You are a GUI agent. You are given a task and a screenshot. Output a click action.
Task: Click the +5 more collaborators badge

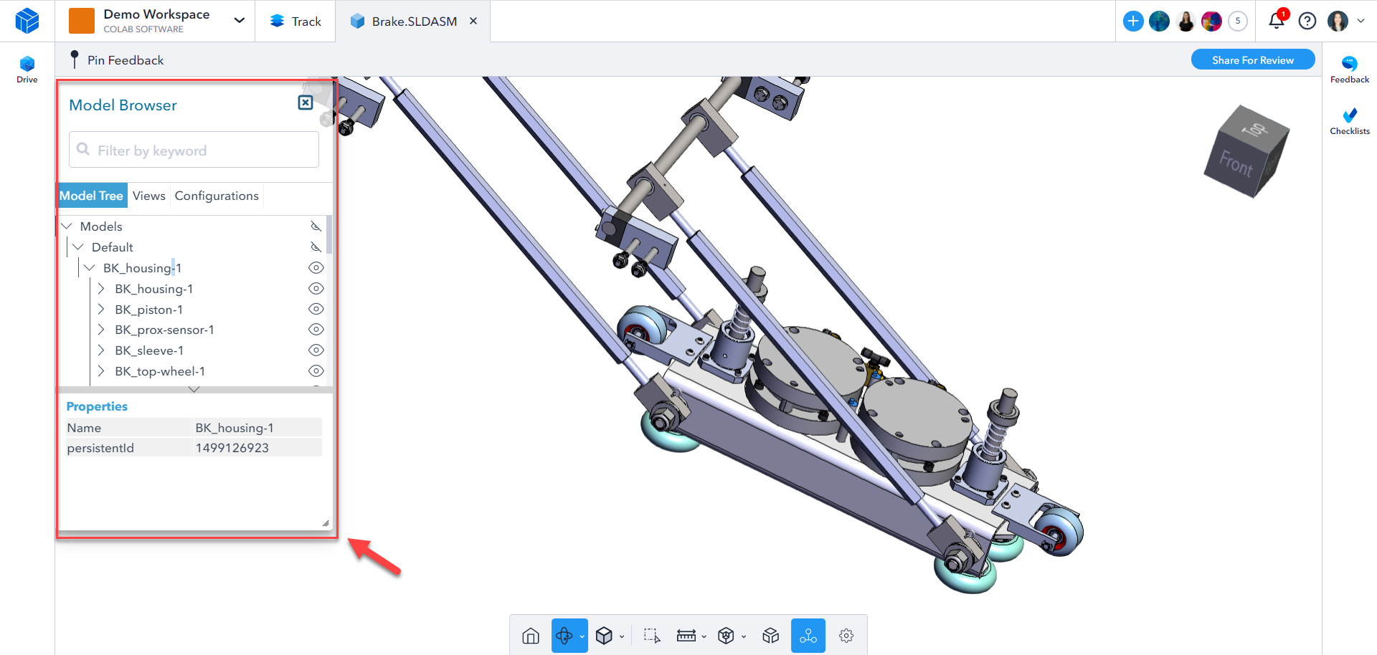pyautogui.click(x=1238, y=21)
